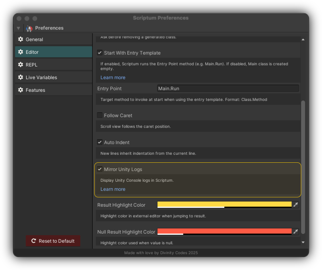The image size is (322, 270).
Task: Collapse the Preferences header triangle
Action: pos(19,28)
